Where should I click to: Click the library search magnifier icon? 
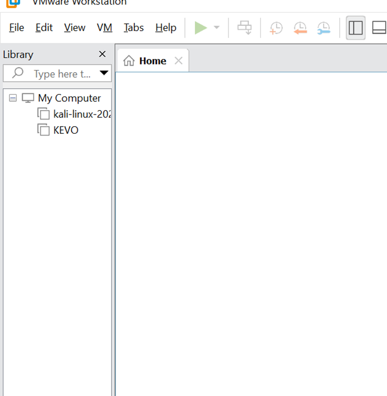(18, 73)
